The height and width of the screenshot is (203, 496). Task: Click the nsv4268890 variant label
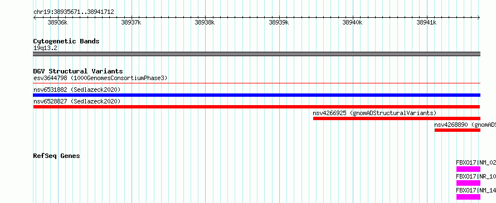point(465,125)
